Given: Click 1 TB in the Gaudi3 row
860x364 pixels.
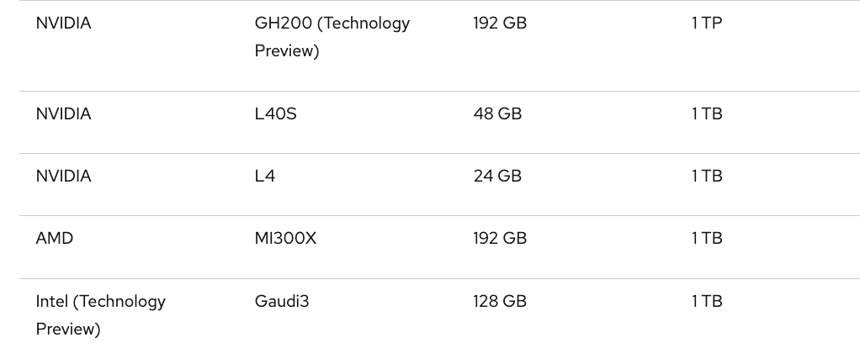Looking at the screenshot, I should click(x=707, y=301).
